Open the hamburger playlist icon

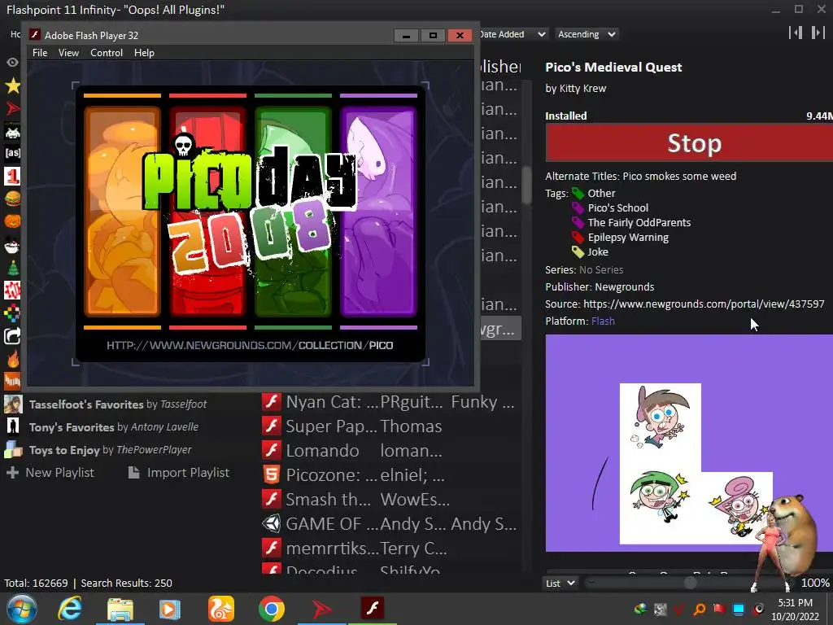(x=12, y=199)
